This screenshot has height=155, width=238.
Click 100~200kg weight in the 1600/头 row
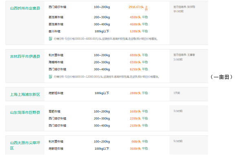click(102, 112)
